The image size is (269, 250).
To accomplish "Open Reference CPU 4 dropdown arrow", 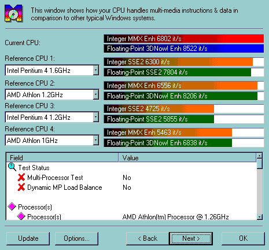I will [96, 140].
